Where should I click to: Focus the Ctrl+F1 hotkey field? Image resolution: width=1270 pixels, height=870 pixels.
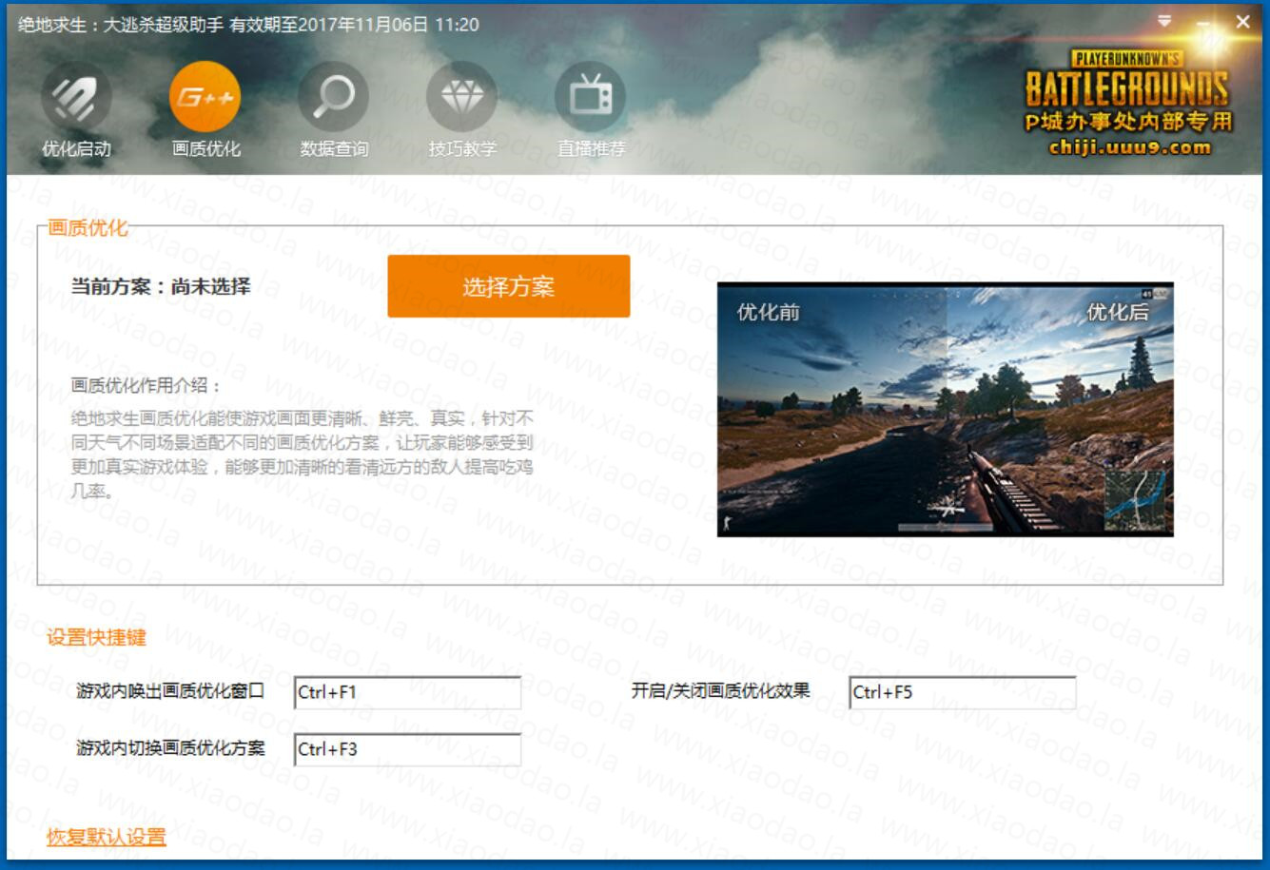point(407,692)
